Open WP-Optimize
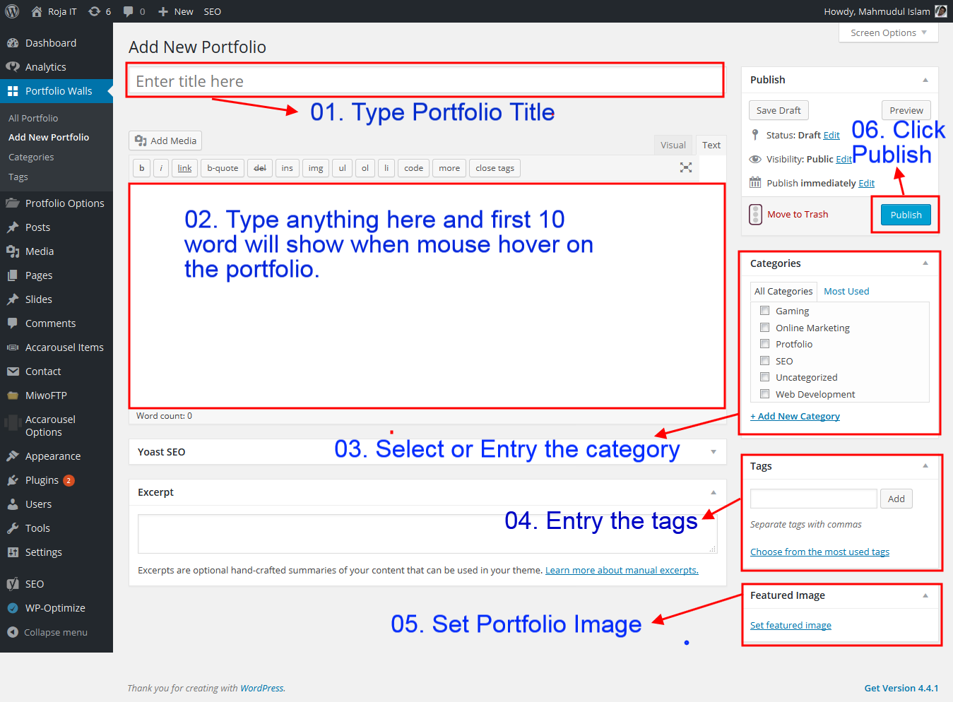The width and height of the screenshot is (953, 702). click(57, 608)
